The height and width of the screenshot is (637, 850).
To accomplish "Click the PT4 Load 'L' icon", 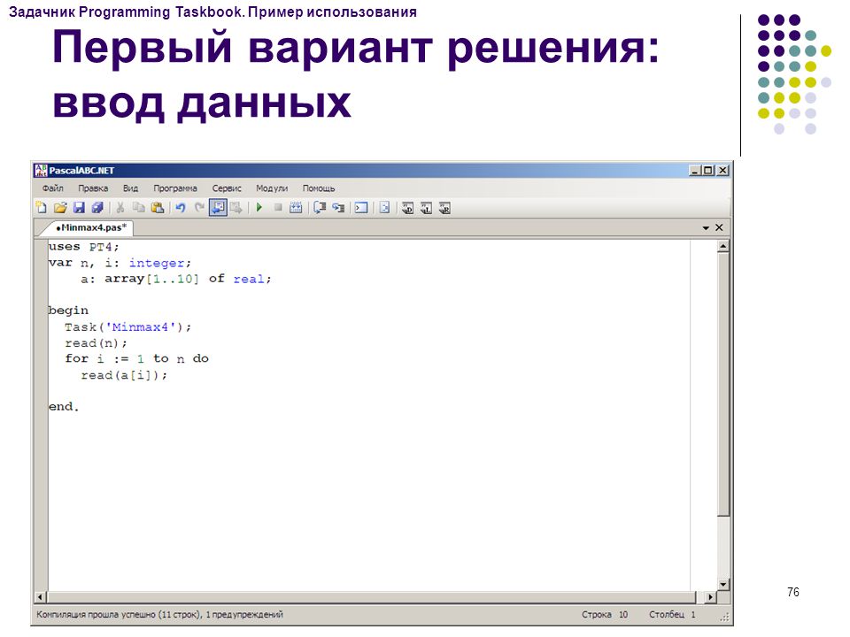I will pyautogui.click(x=426, y=208).
